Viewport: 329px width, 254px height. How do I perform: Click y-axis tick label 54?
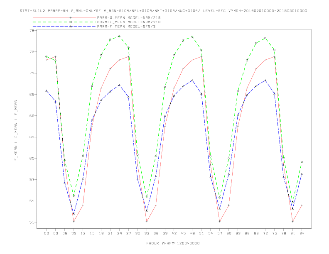tap(32, 201)
